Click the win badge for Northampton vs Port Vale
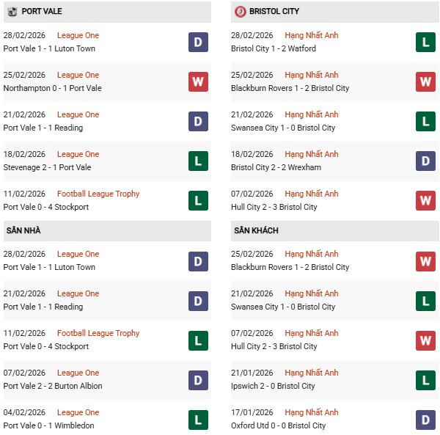This screenshot has width=440, height=435. pos(198,82)
